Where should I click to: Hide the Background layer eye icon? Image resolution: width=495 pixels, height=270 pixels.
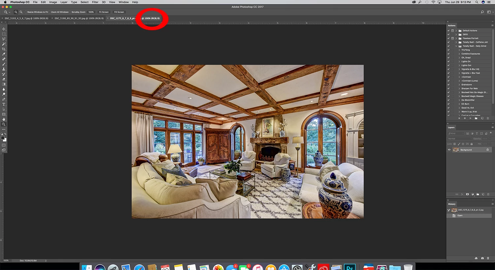coord(449,150)
